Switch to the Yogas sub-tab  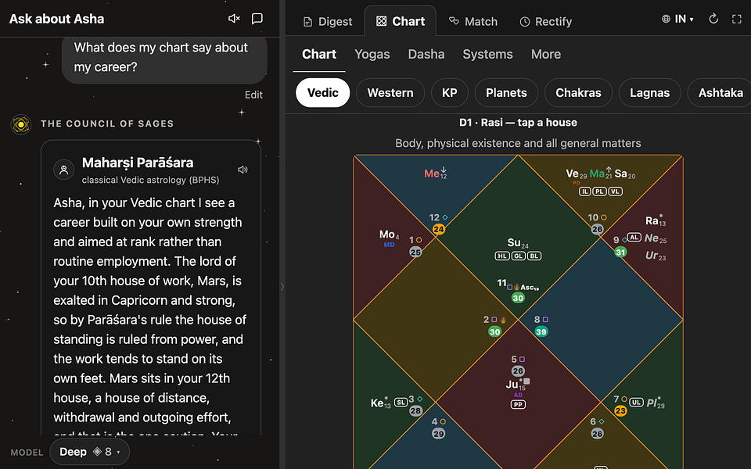(x=372, y=54)
